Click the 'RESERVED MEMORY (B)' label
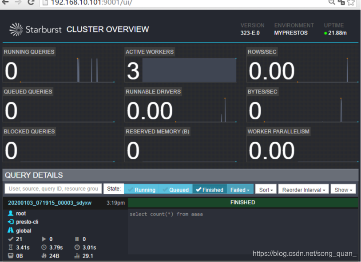This screenshot has height=262, width=361. coord(158,131)
